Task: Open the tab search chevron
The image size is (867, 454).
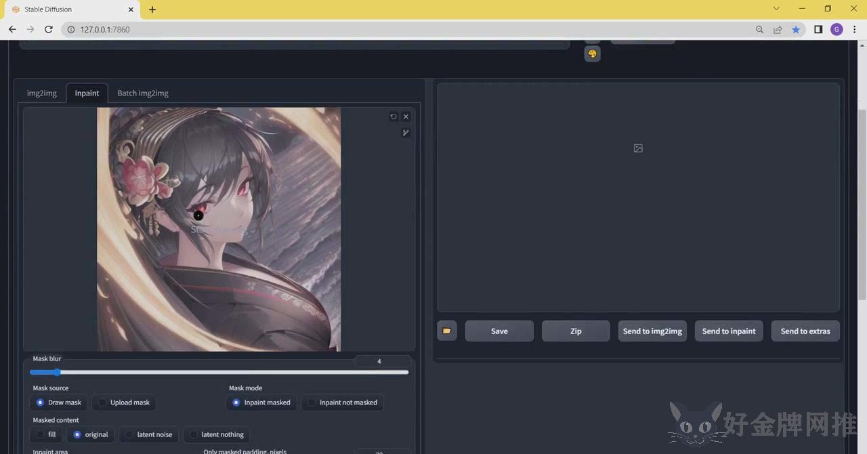Action: 776,9
